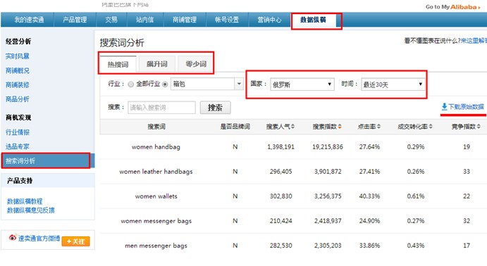Open the 站内信 navigation tab
The height and width of the screenshot is (266, 487).
[x=144, y=20]
